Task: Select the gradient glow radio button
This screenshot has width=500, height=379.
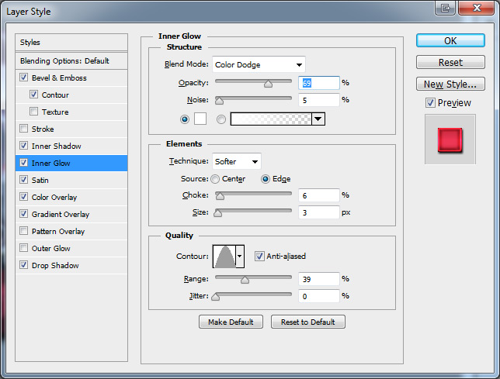Action: tap(222, 119)
